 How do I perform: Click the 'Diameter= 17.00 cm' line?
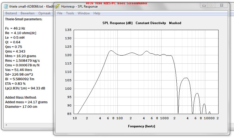point(21,107)
